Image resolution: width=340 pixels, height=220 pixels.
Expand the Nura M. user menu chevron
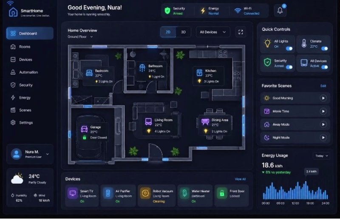click(48, 154)
